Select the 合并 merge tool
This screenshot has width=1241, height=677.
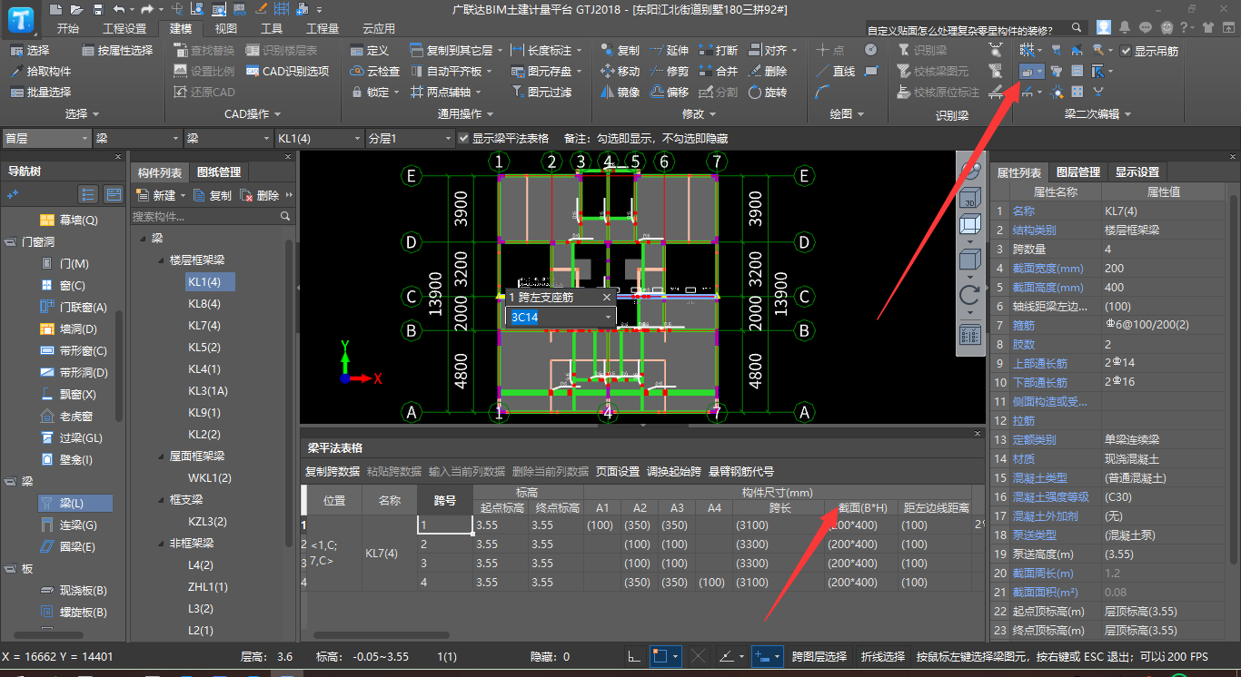coord(719,71)
